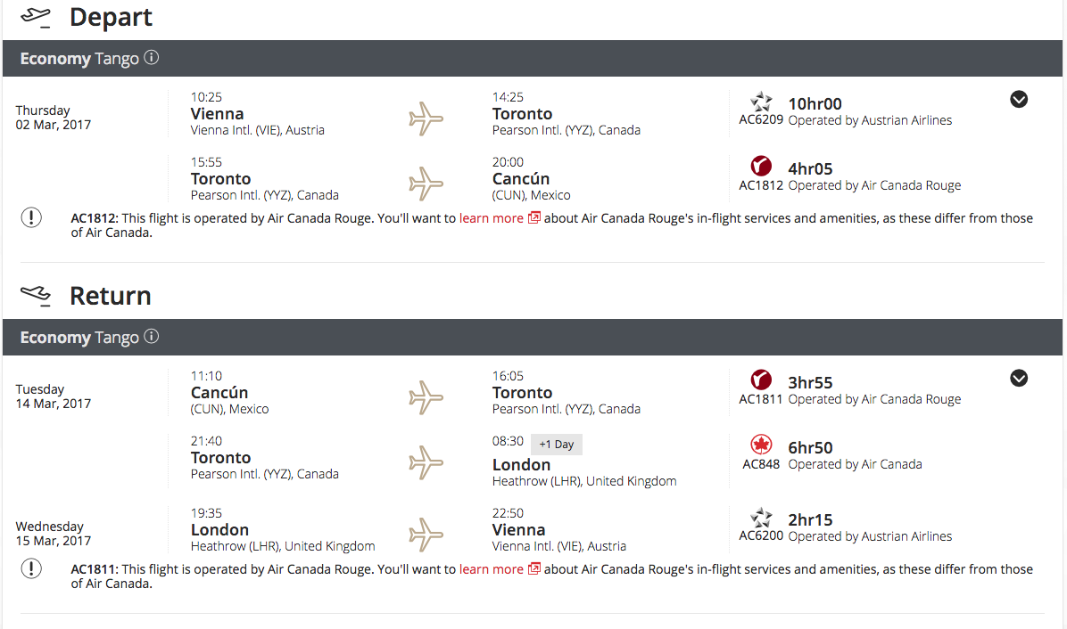Click the Depart info icon next to Economy Tango
The width and height of the screenshot is (1067, 629).
coord(152,58)
